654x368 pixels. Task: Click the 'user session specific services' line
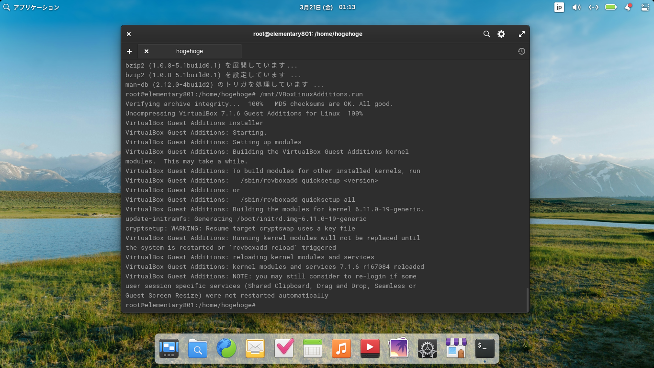tap(271, 286)
